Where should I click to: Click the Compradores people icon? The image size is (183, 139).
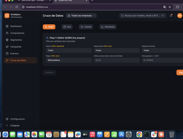pyautogui.click(x=7, y=33)
